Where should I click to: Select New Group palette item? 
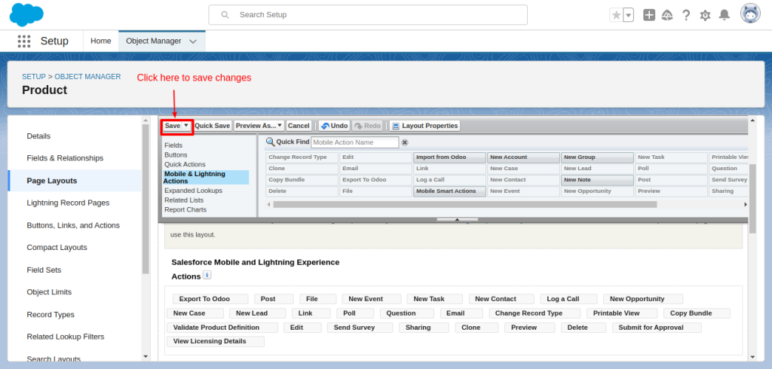tap(597, 157)
